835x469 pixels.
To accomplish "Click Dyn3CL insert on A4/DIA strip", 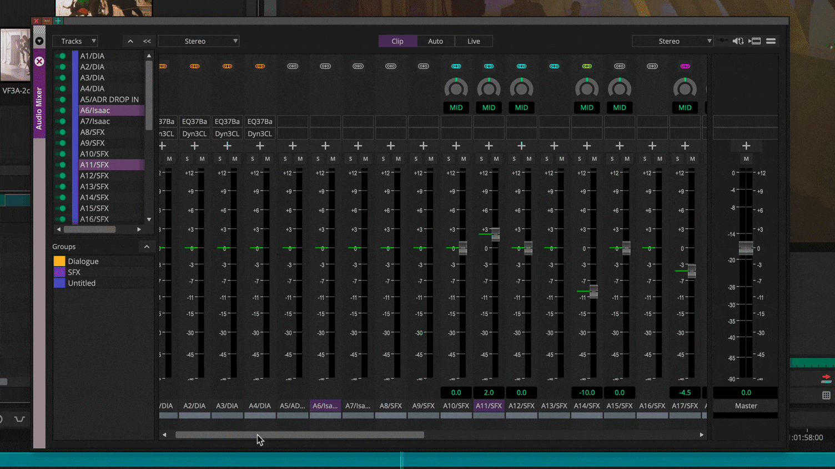I will 260,134.
